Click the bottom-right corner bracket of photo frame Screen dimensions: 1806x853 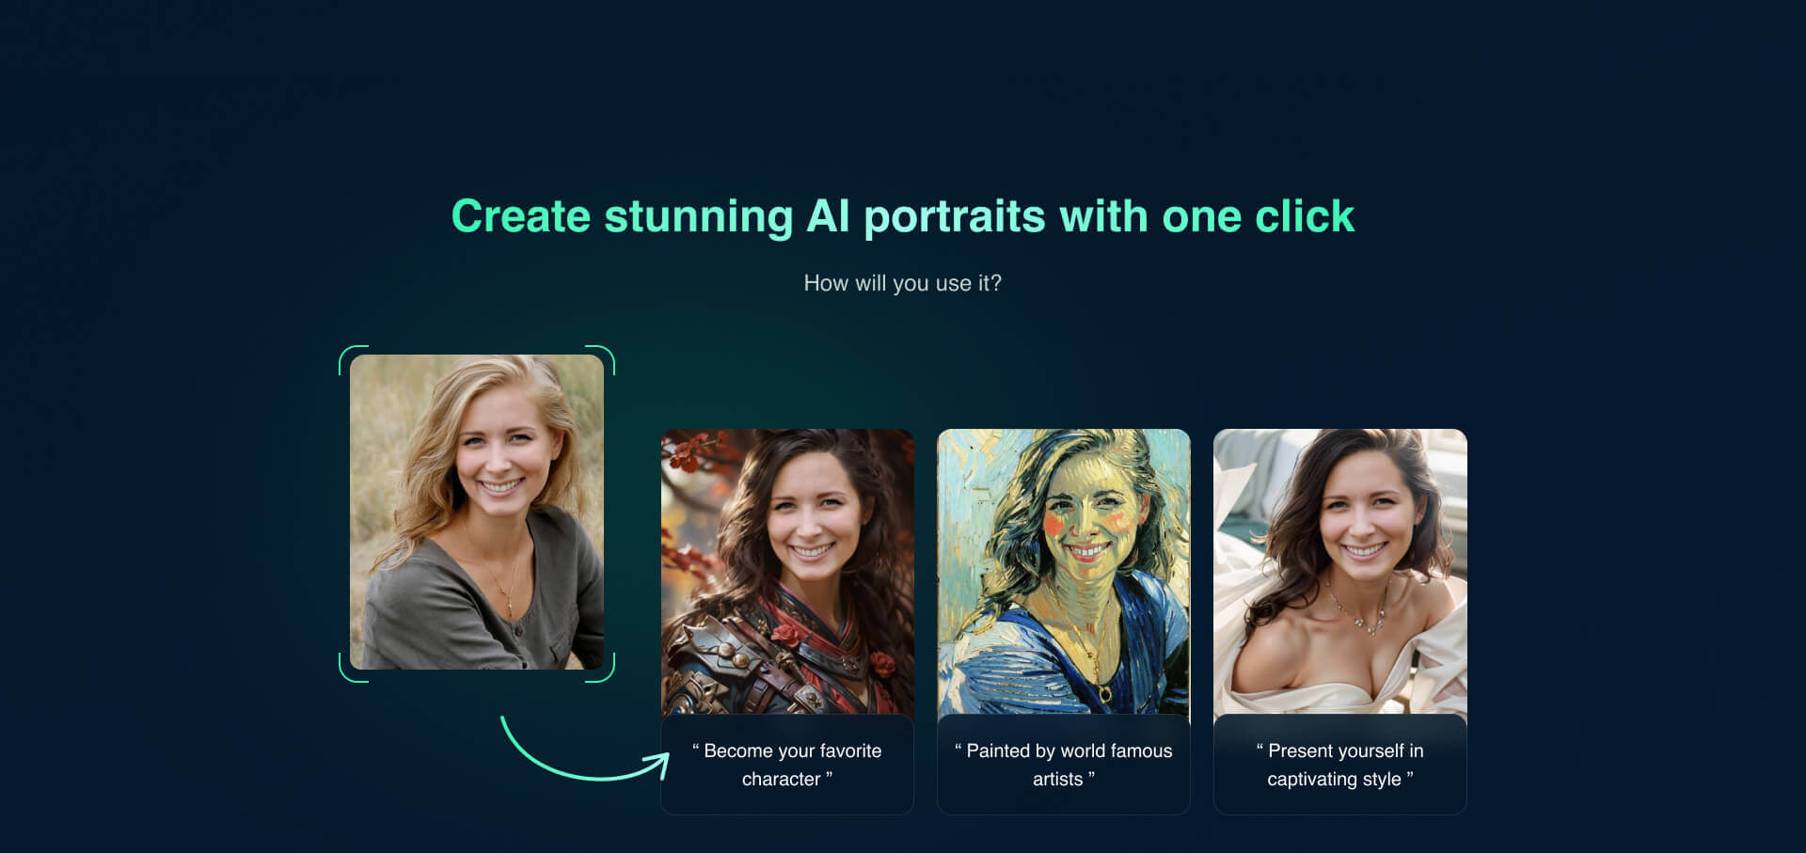(x=600, y=668)
